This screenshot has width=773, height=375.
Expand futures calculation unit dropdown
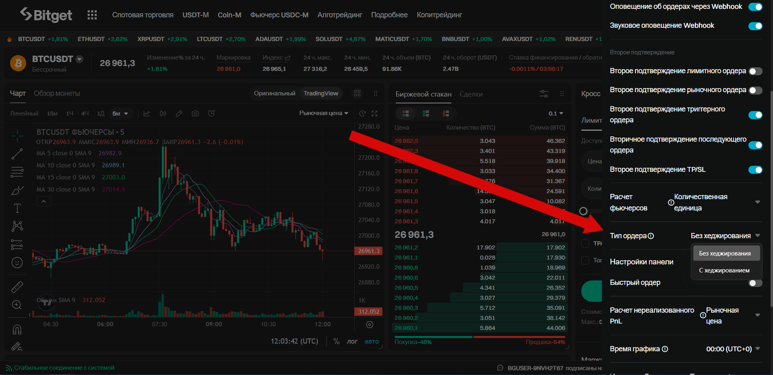point(758,202)
